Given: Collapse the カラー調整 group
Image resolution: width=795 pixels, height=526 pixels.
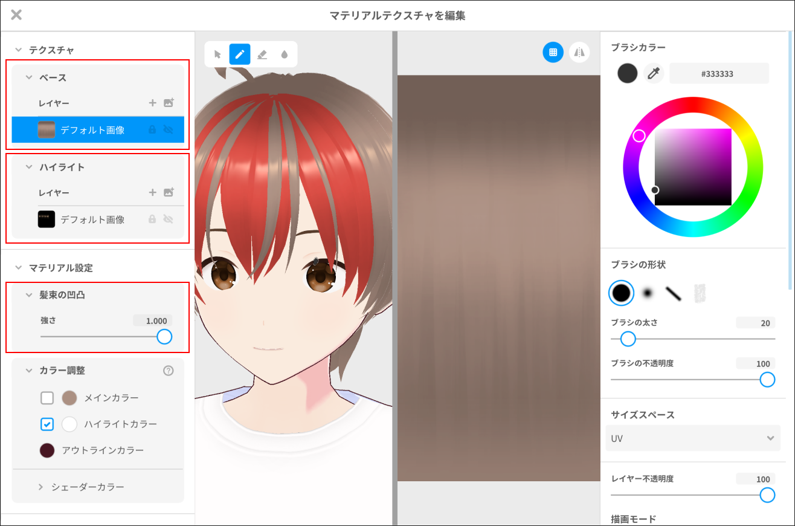Looking at the screenshot, I should click(28, 370).
